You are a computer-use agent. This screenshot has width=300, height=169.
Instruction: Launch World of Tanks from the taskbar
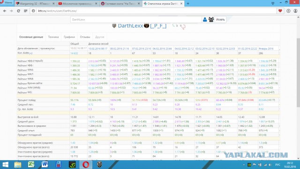[x=99, y=165]
